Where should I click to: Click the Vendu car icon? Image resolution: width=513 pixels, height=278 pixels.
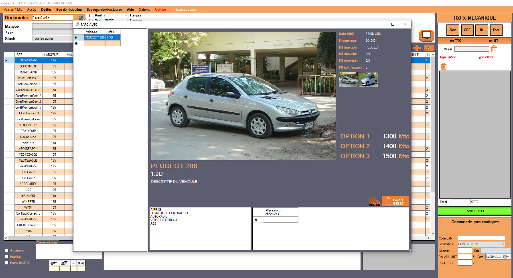374,201
